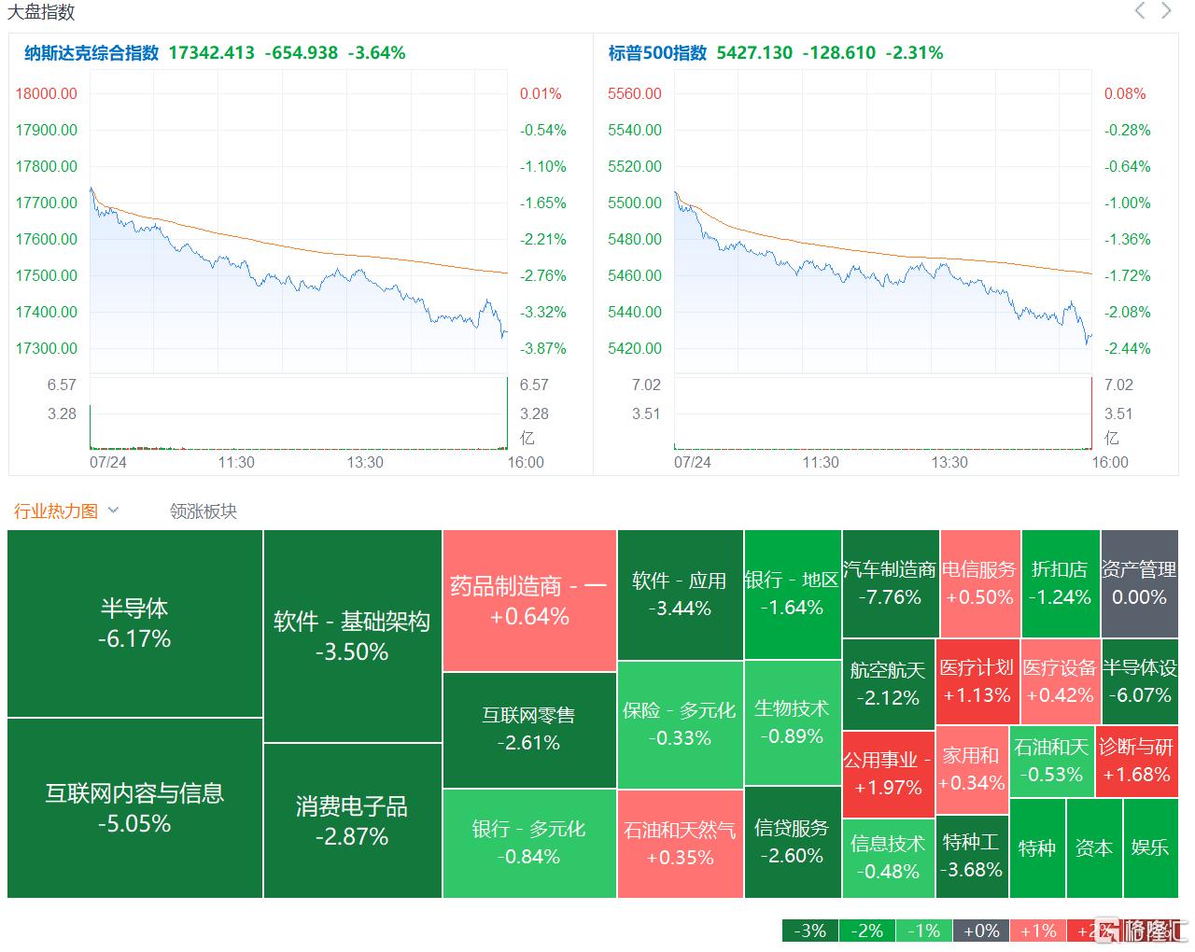The height and width of the screenshot is (952, 1195).
Task: Open the 标普500指数 title link
Action: pyautogui.click(x=657, y=53)
